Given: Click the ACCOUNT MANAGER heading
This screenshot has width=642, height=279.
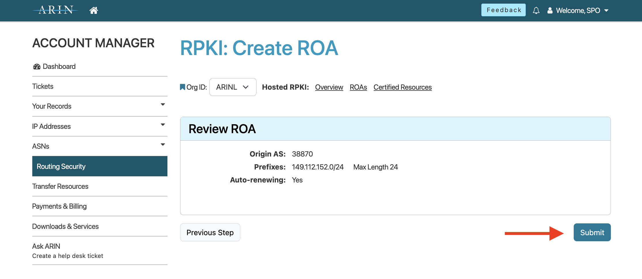Looking at the screenshot, I should tap(93, 43).
